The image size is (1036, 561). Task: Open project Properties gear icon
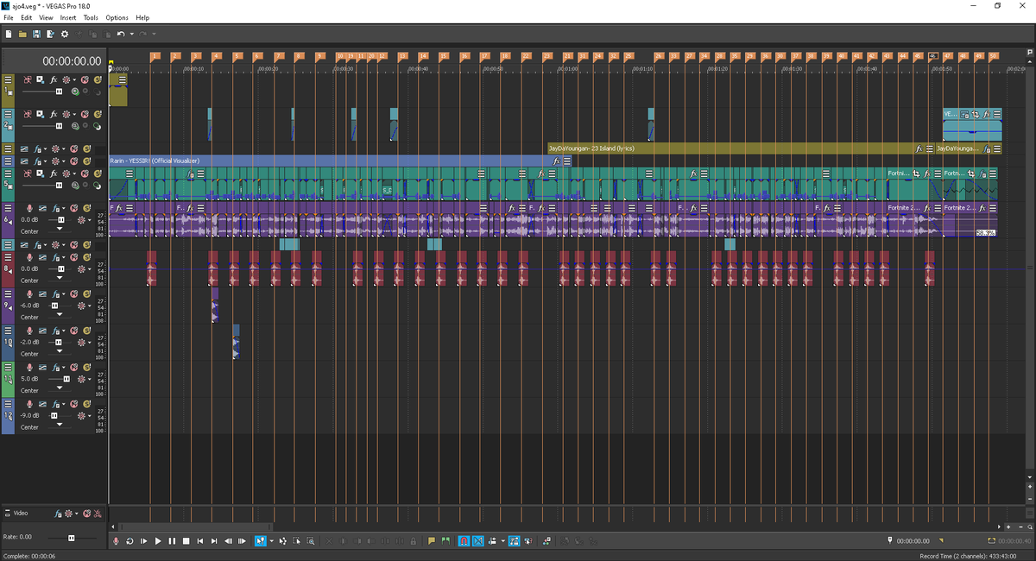(x=65, y=34)
